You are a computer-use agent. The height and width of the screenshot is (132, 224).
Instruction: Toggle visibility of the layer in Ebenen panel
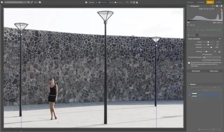coord(189,95)
